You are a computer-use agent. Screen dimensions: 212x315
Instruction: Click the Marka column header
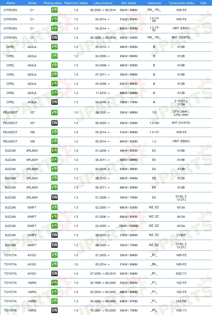click(x=11, y=3)
